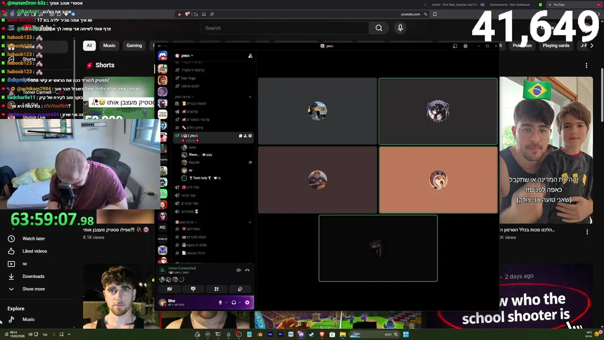Image resolution: width=604 pixels, height=340 pixels.
Task: Open voice channel chat bubble icon
Action: [240, 136]
